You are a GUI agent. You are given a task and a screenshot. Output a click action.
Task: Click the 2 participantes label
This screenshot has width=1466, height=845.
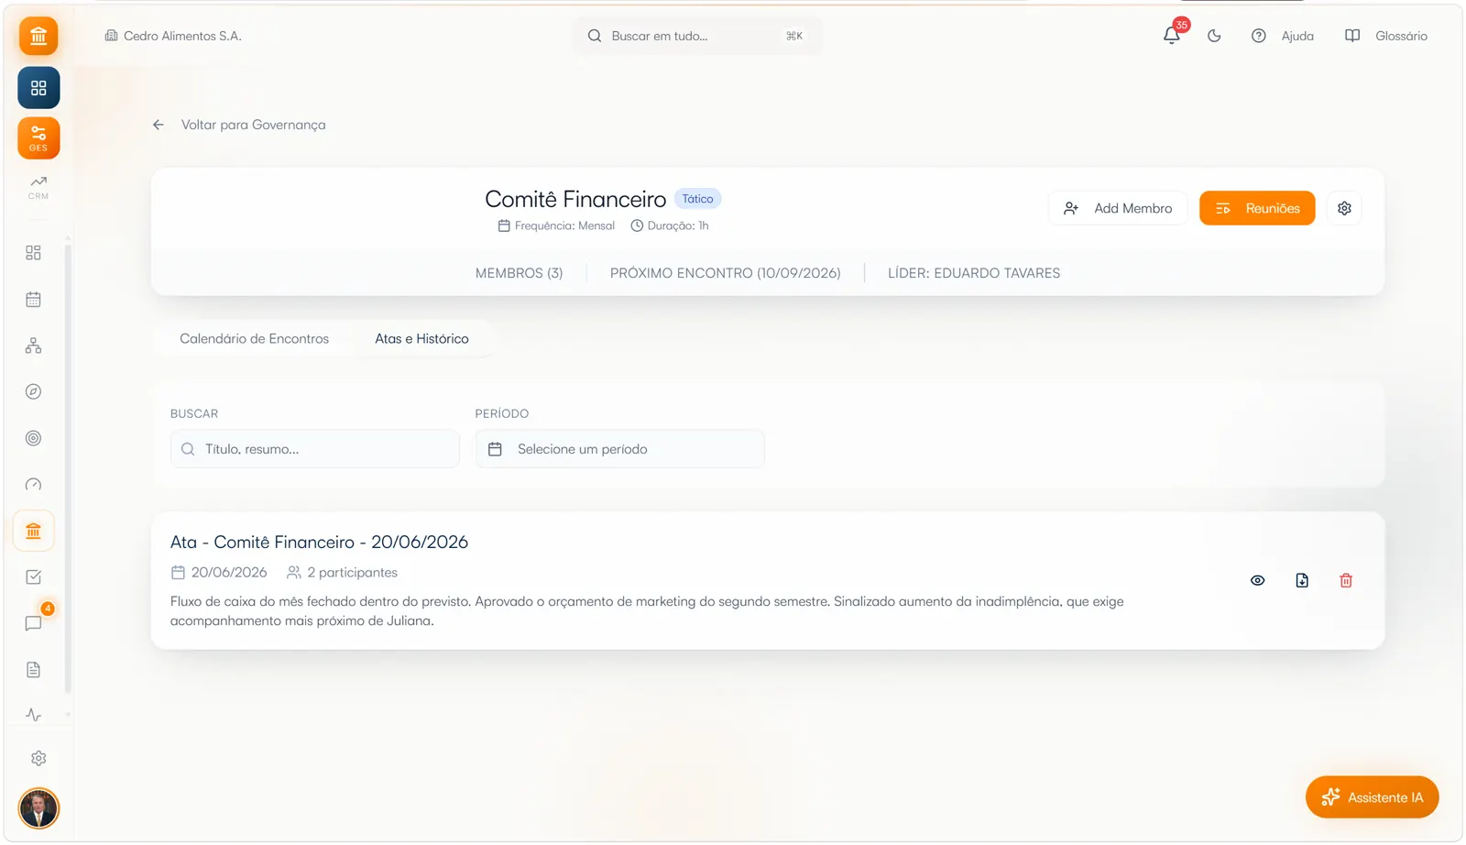point(342,573)
